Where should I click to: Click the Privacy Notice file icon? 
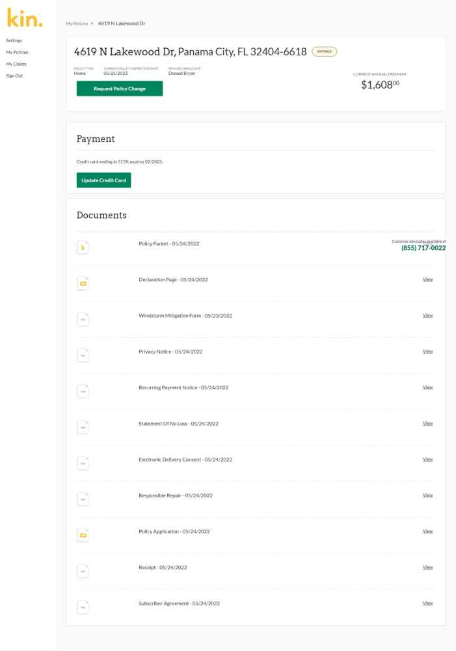(x=83, y=355)
